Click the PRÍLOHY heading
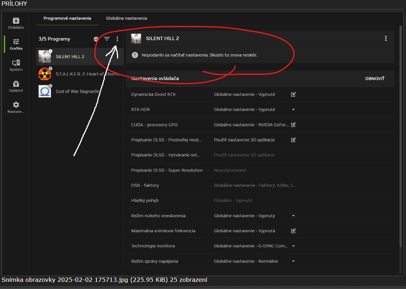 click(14, 4)
